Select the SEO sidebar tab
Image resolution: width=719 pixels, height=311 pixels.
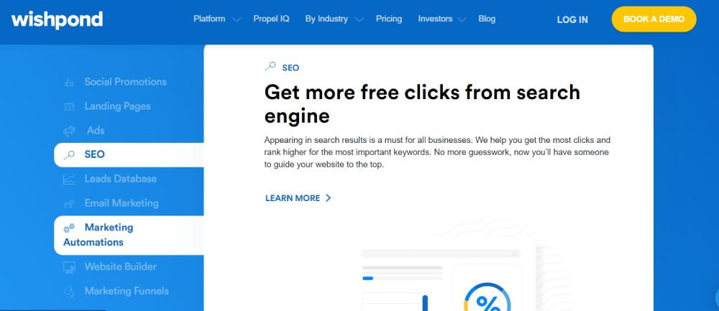point(129,155)
